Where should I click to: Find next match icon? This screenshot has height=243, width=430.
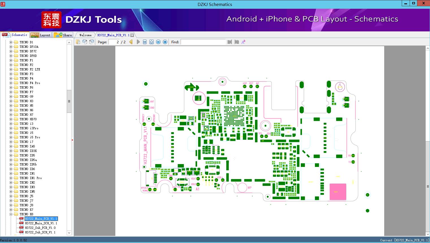pos(237,42)
